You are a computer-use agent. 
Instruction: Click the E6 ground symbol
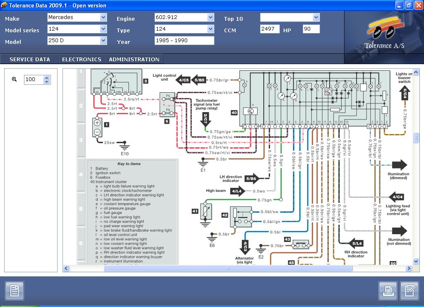(212, 237)
